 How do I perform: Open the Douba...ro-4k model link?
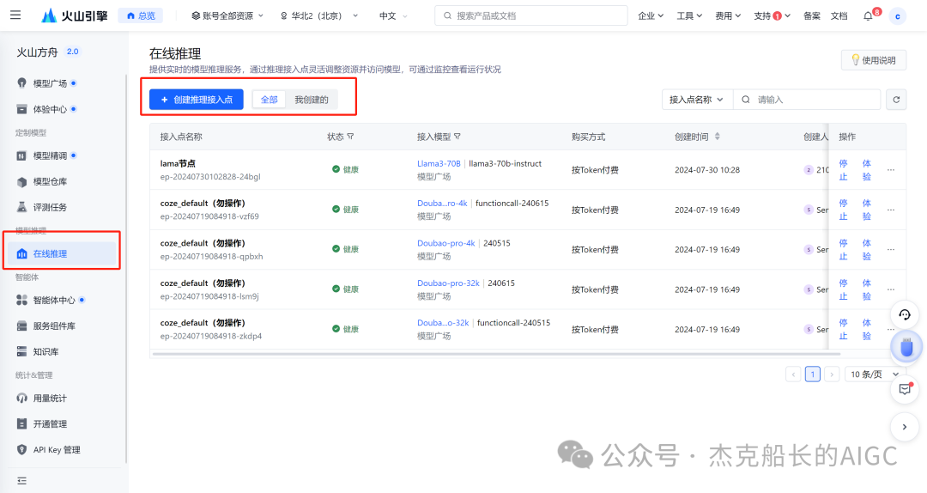tap(442, 203)
